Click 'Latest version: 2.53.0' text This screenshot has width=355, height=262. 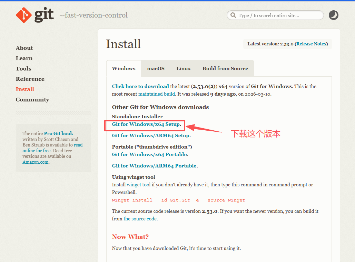pyautogui.click(x=270, y=44)
